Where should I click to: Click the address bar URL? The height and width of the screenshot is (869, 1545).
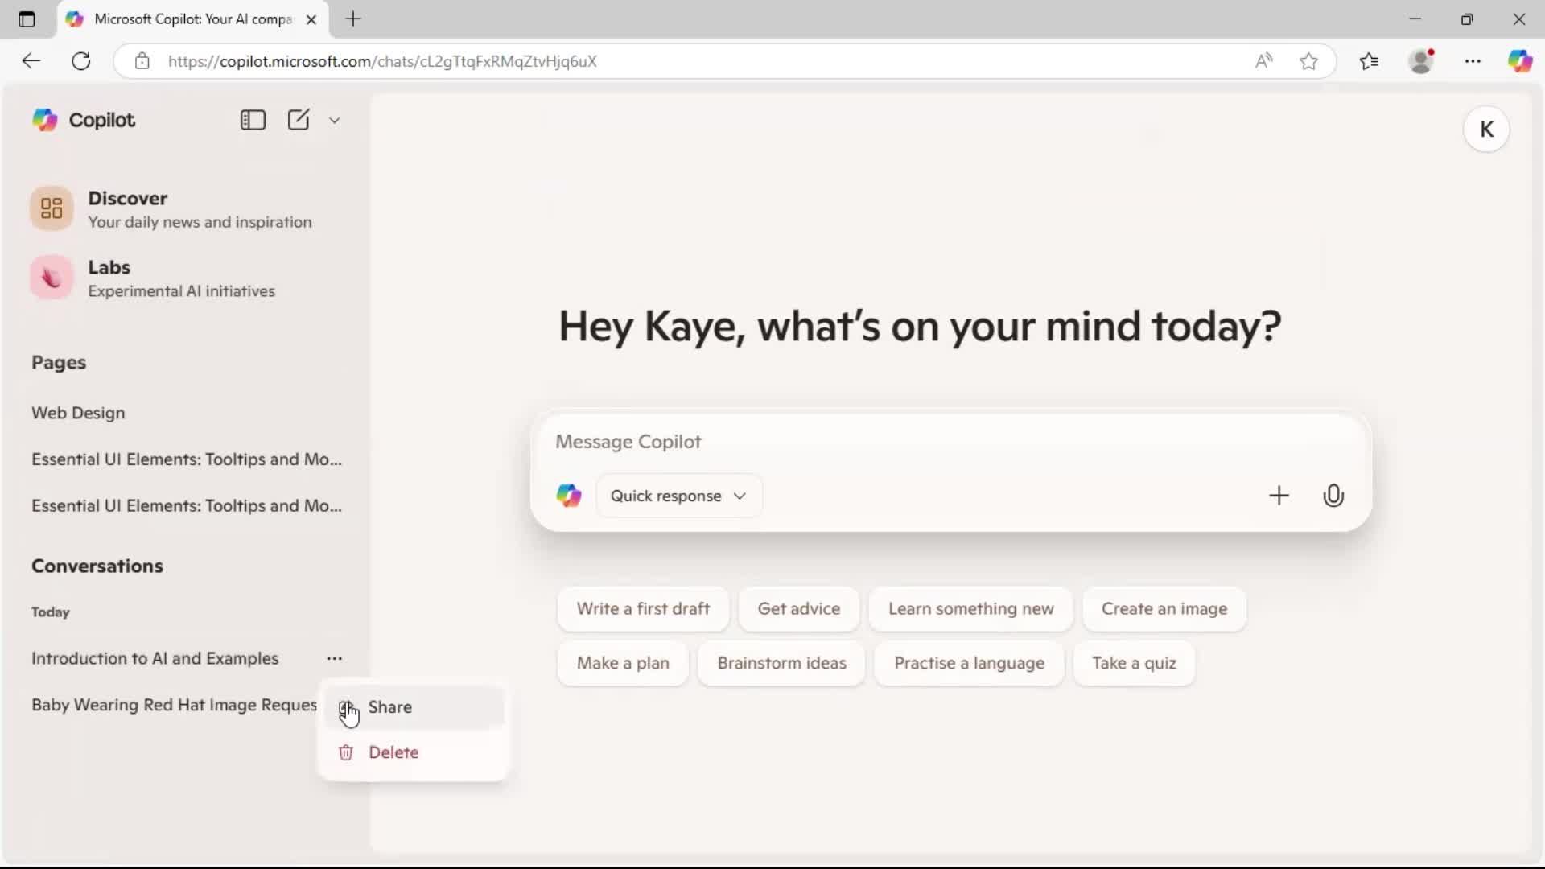click(382, 61)
